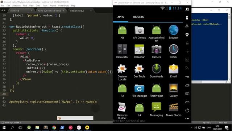
Task: Click Genymotion recent apps button
Action: point(187,85)
